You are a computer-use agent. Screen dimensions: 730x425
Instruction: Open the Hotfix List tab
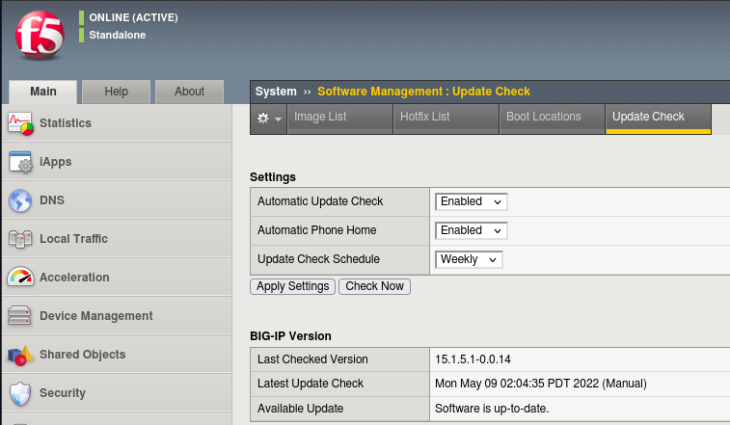tap(446, 119)
